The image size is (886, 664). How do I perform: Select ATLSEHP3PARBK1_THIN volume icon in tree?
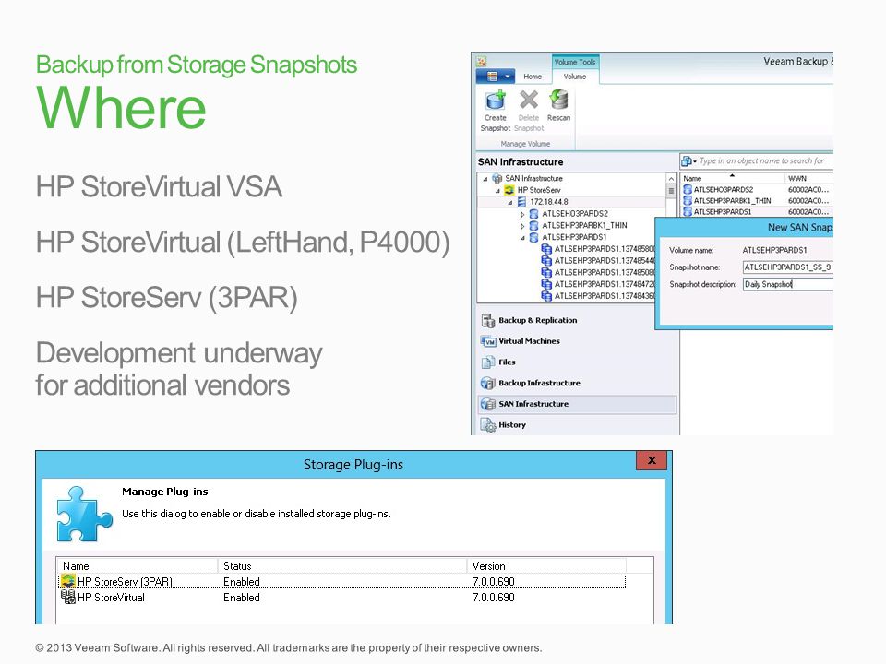(x=533, y=225)
